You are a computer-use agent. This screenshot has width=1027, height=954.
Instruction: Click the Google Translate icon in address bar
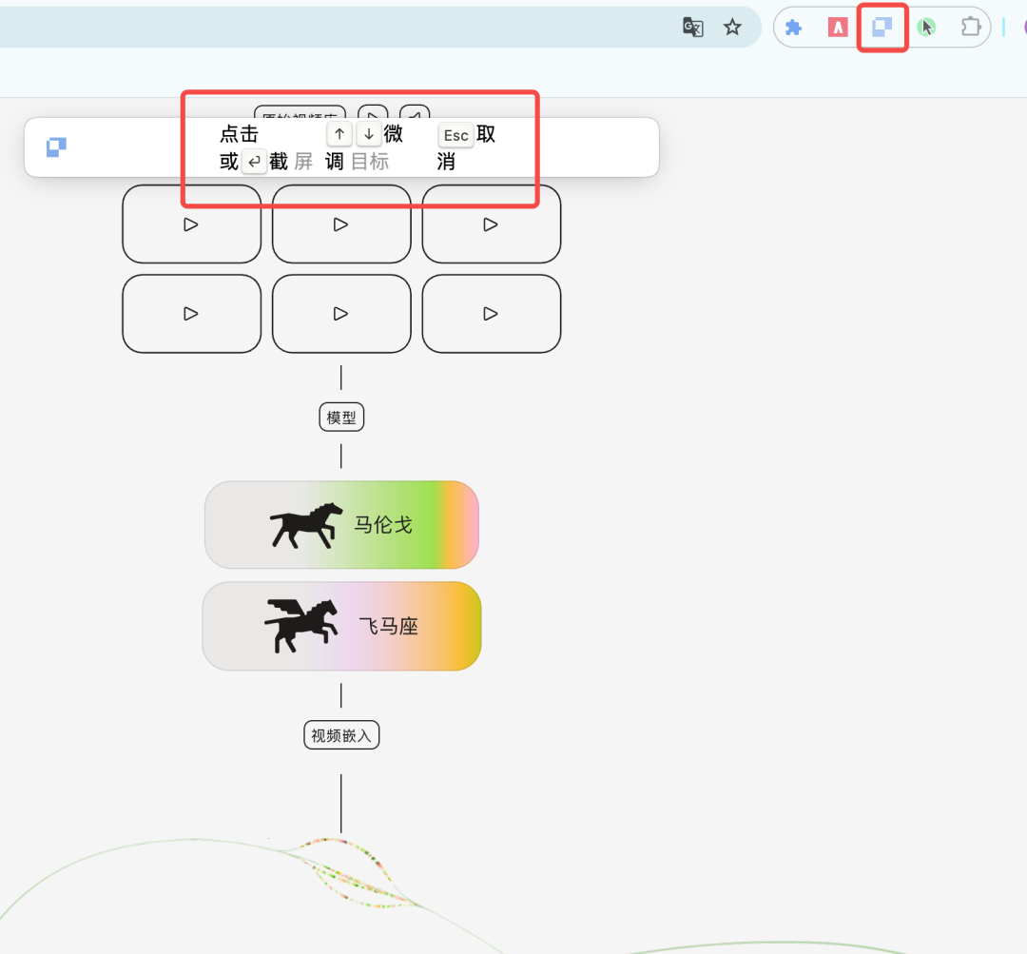[x=693, y=28]
